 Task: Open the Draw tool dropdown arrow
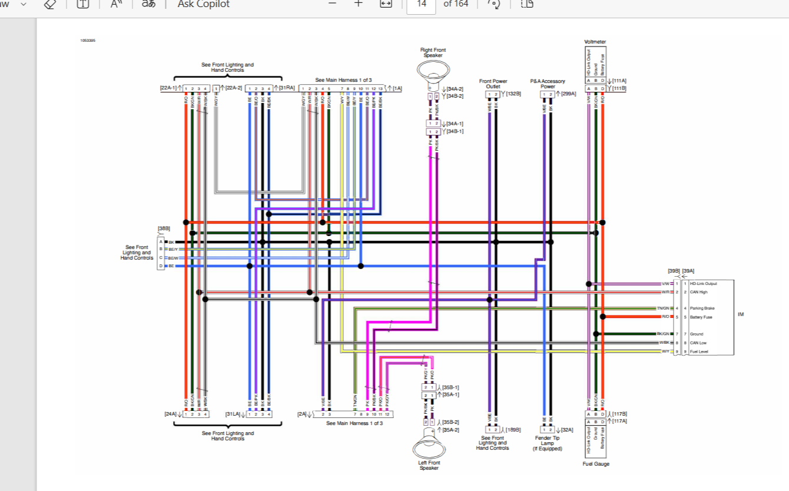(24, 4)
